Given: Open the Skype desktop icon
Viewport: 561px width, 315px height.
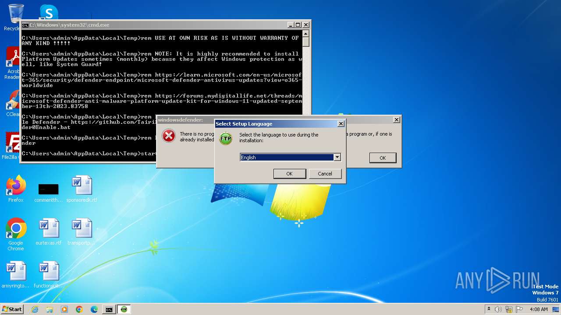Looking at the screenshot, I should (49, 13).
